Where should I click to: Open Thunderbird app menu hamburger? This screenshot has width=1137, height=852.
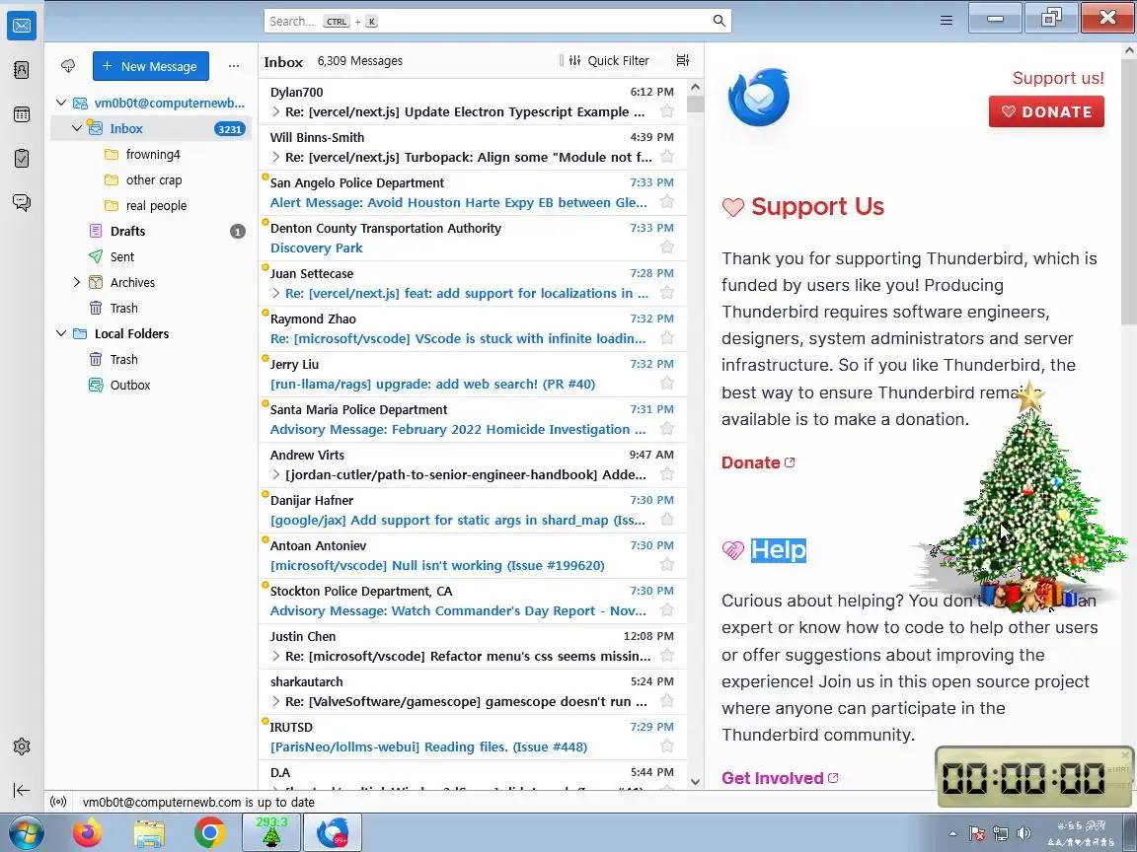pos(947,21)
